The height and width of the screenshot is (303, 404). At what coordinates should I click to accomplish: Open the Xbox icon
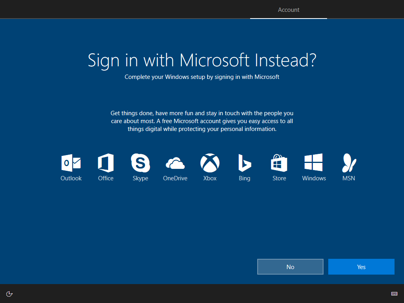(210, 163)
